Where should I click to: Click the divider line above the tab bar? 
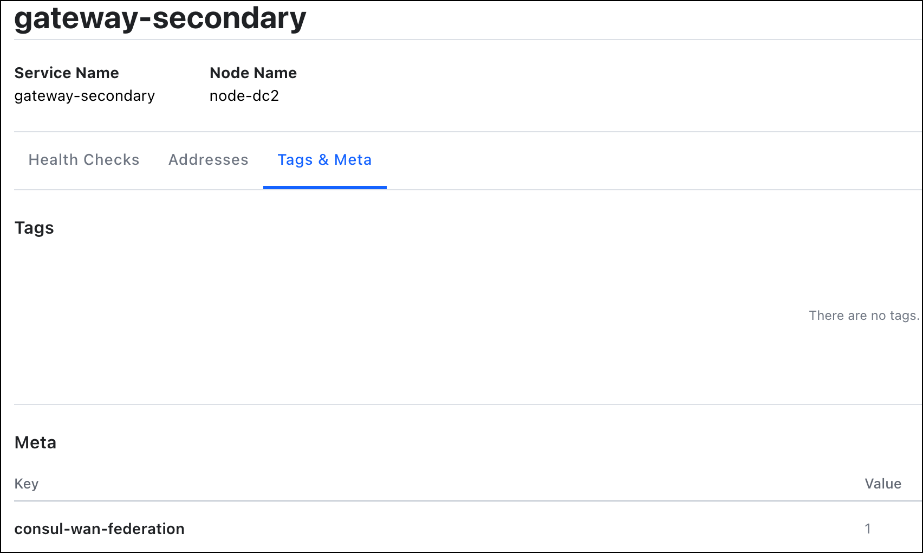(466, 132)
